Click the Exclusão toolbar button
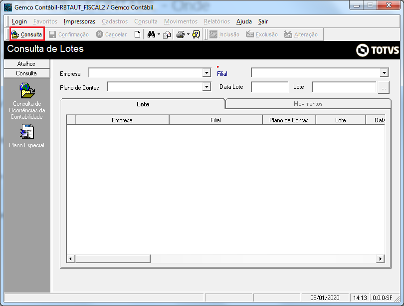Viewport: 404px width, 306px height. point(262,34)
